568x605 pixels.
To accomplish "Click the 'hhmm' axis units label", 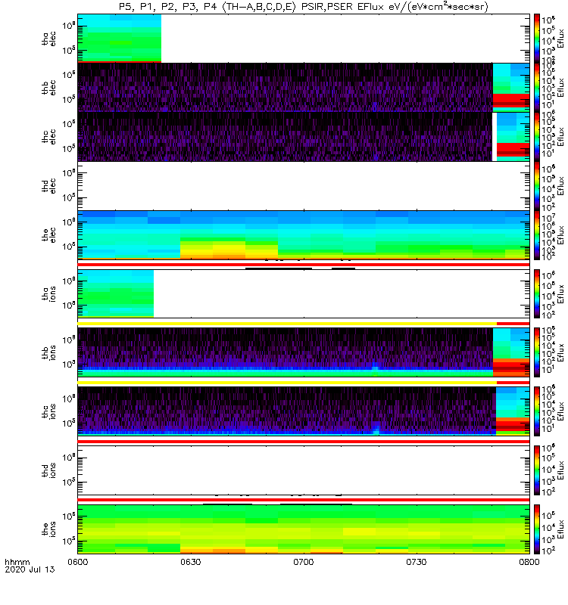I will click(17, 562).
